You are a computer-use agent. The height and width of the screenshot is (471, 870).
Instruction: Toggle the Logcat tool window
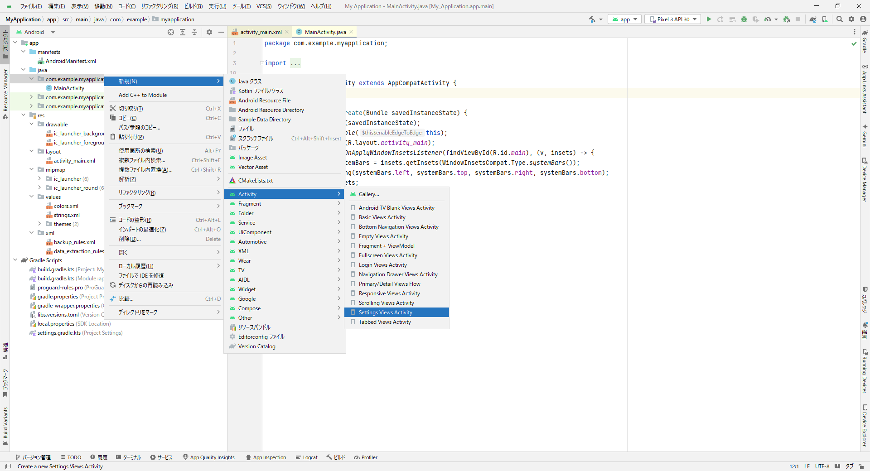click(x=306, y=457)
